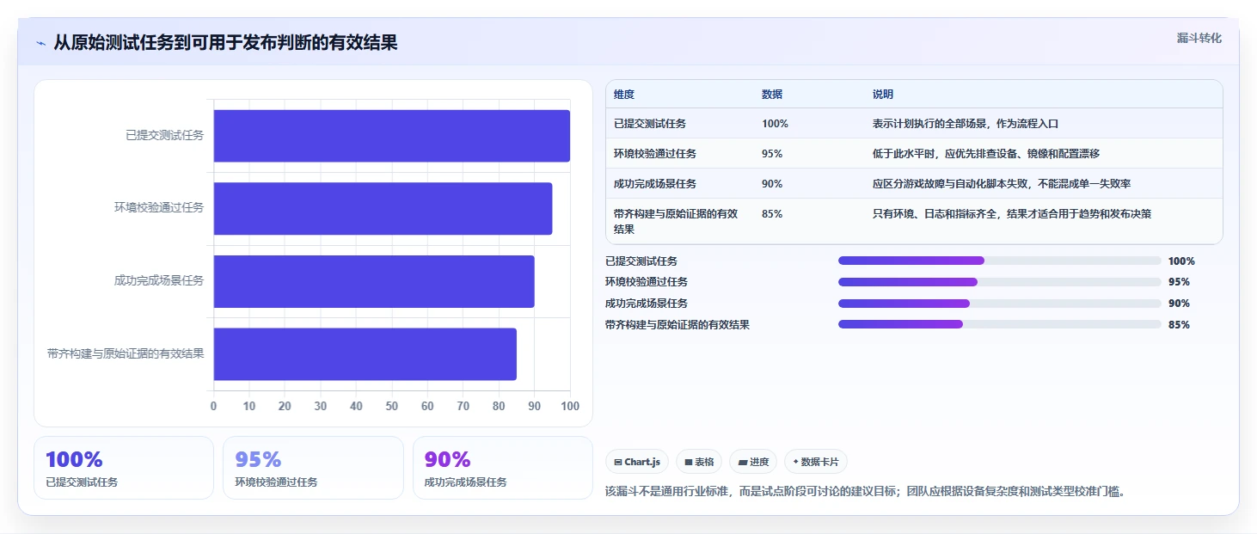1257x534 pixels.
Task: Open the 100% 已提交测试任务 stat card
Action: pos(124,468)
